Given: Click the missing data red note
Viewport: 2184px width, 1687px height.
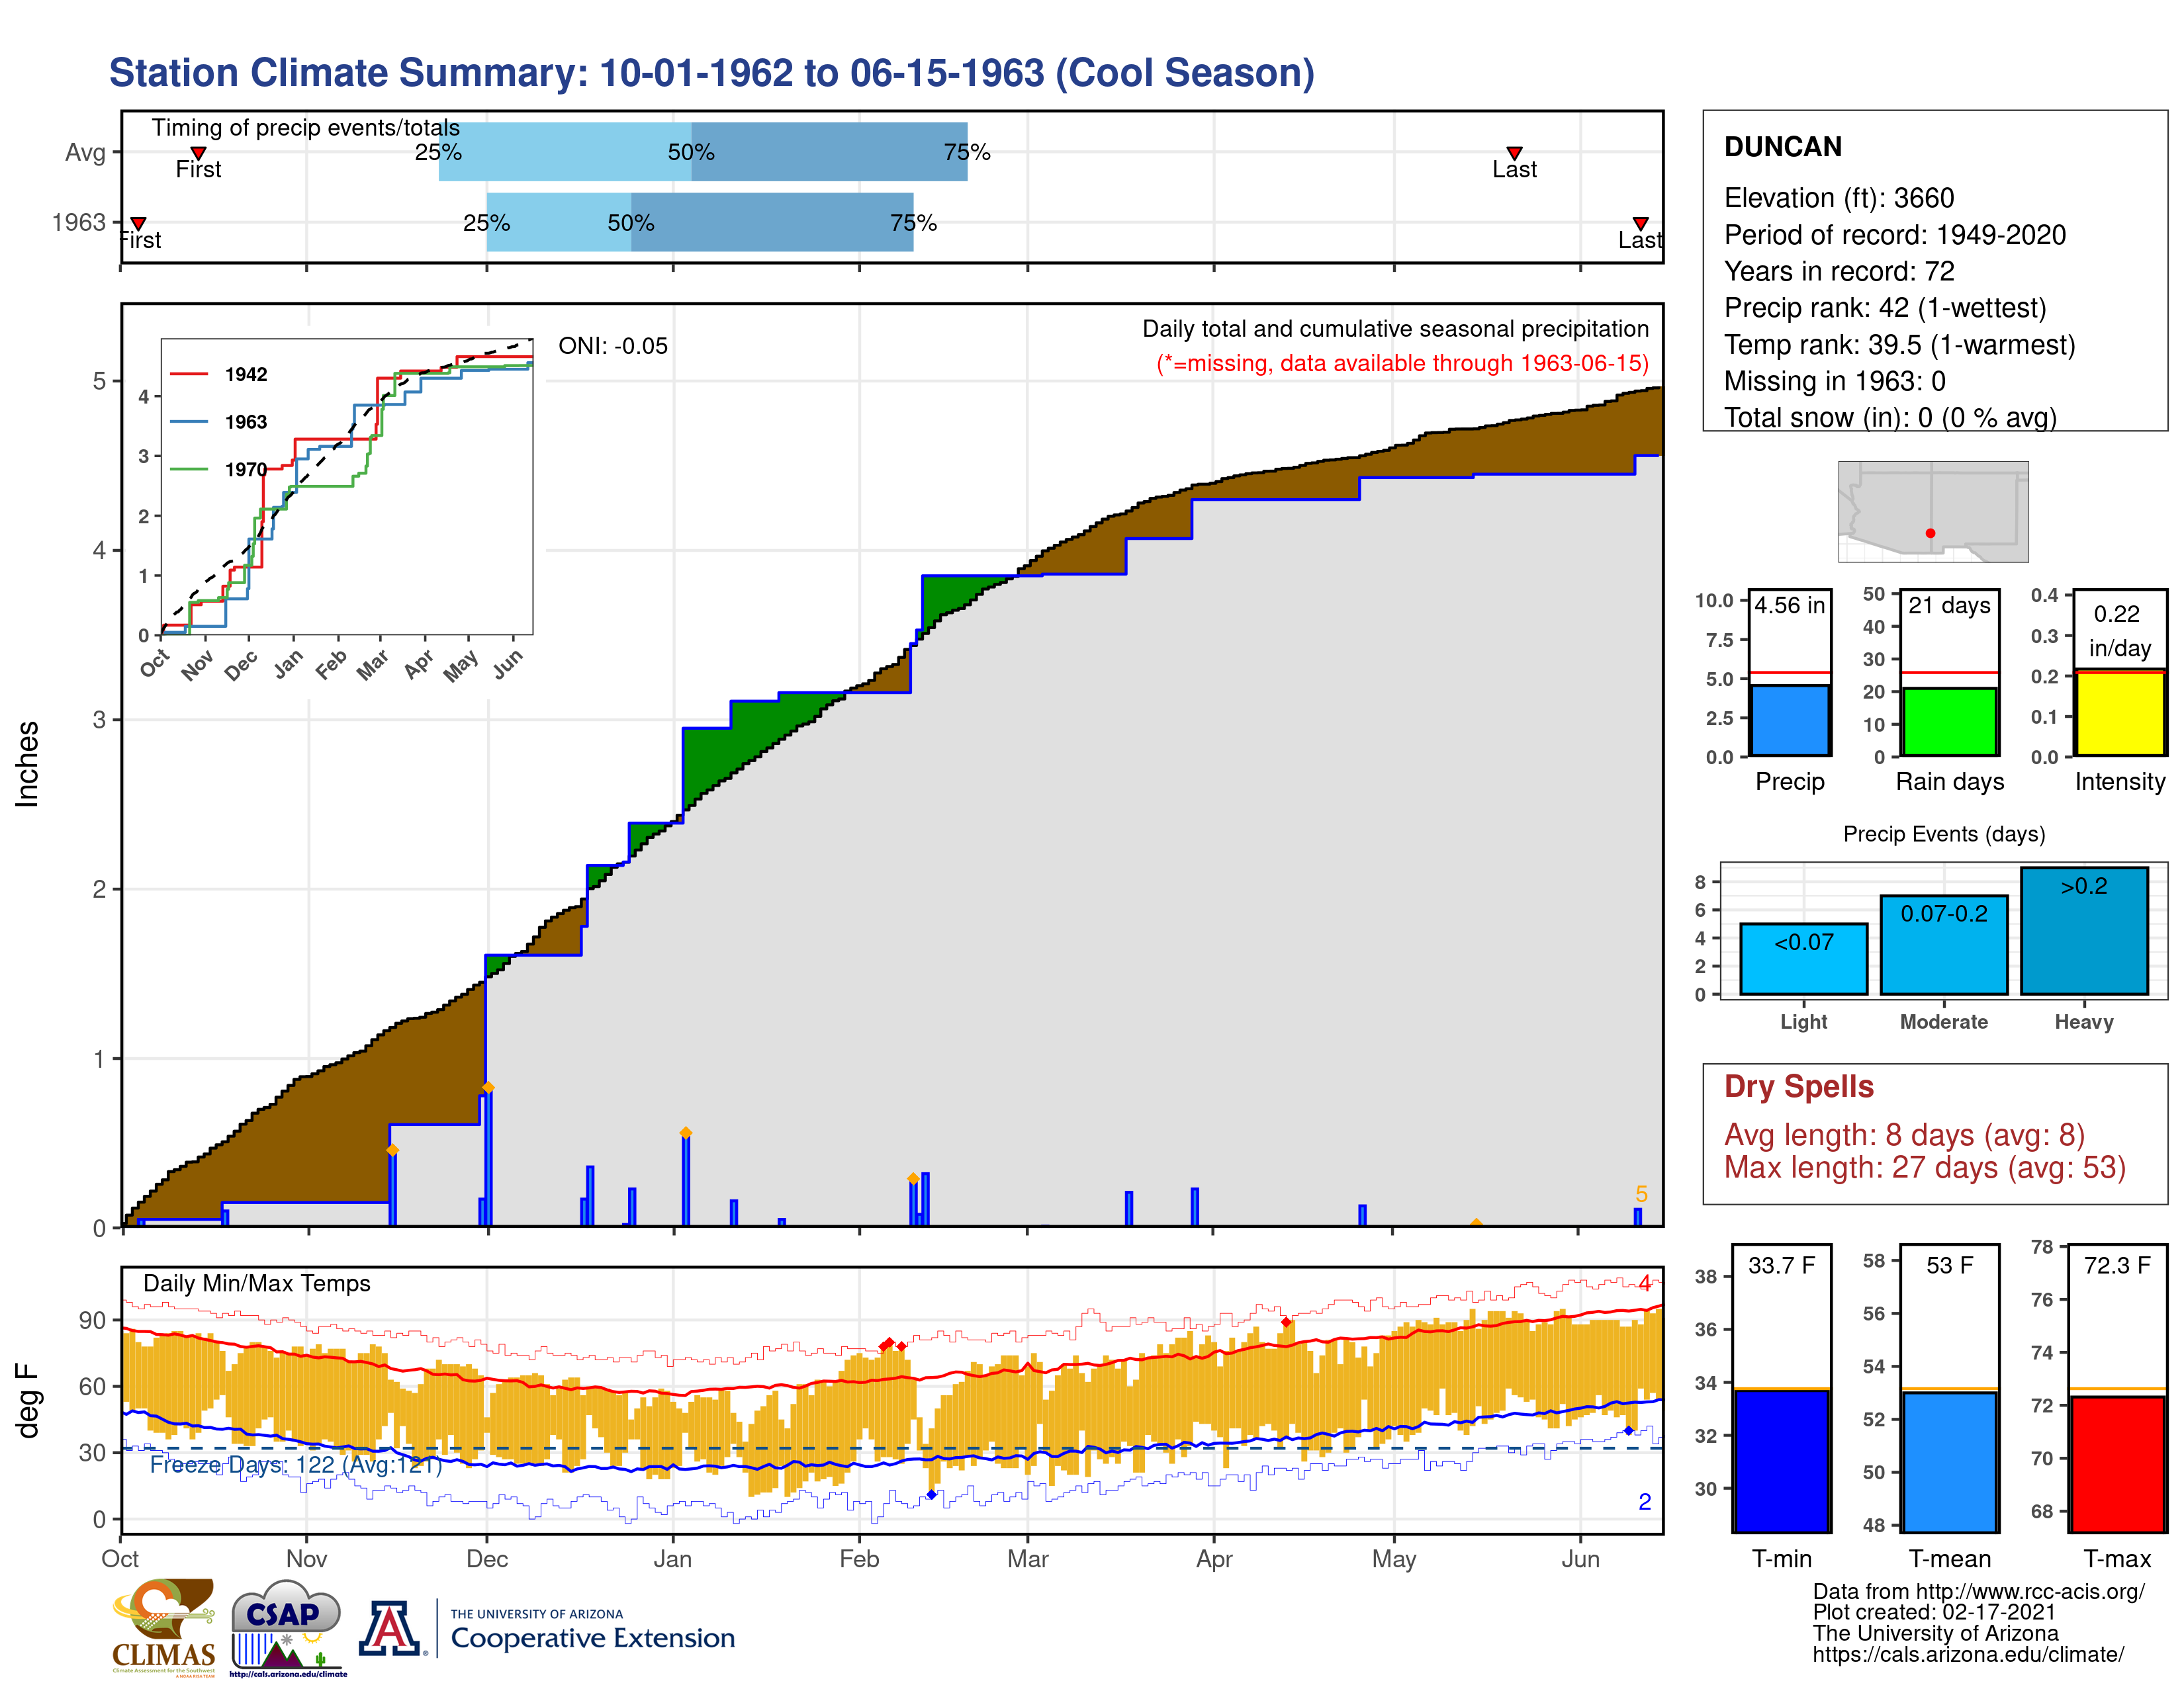Looking at the screenshot, I should pyautogui.click(x=1402, y=363).
